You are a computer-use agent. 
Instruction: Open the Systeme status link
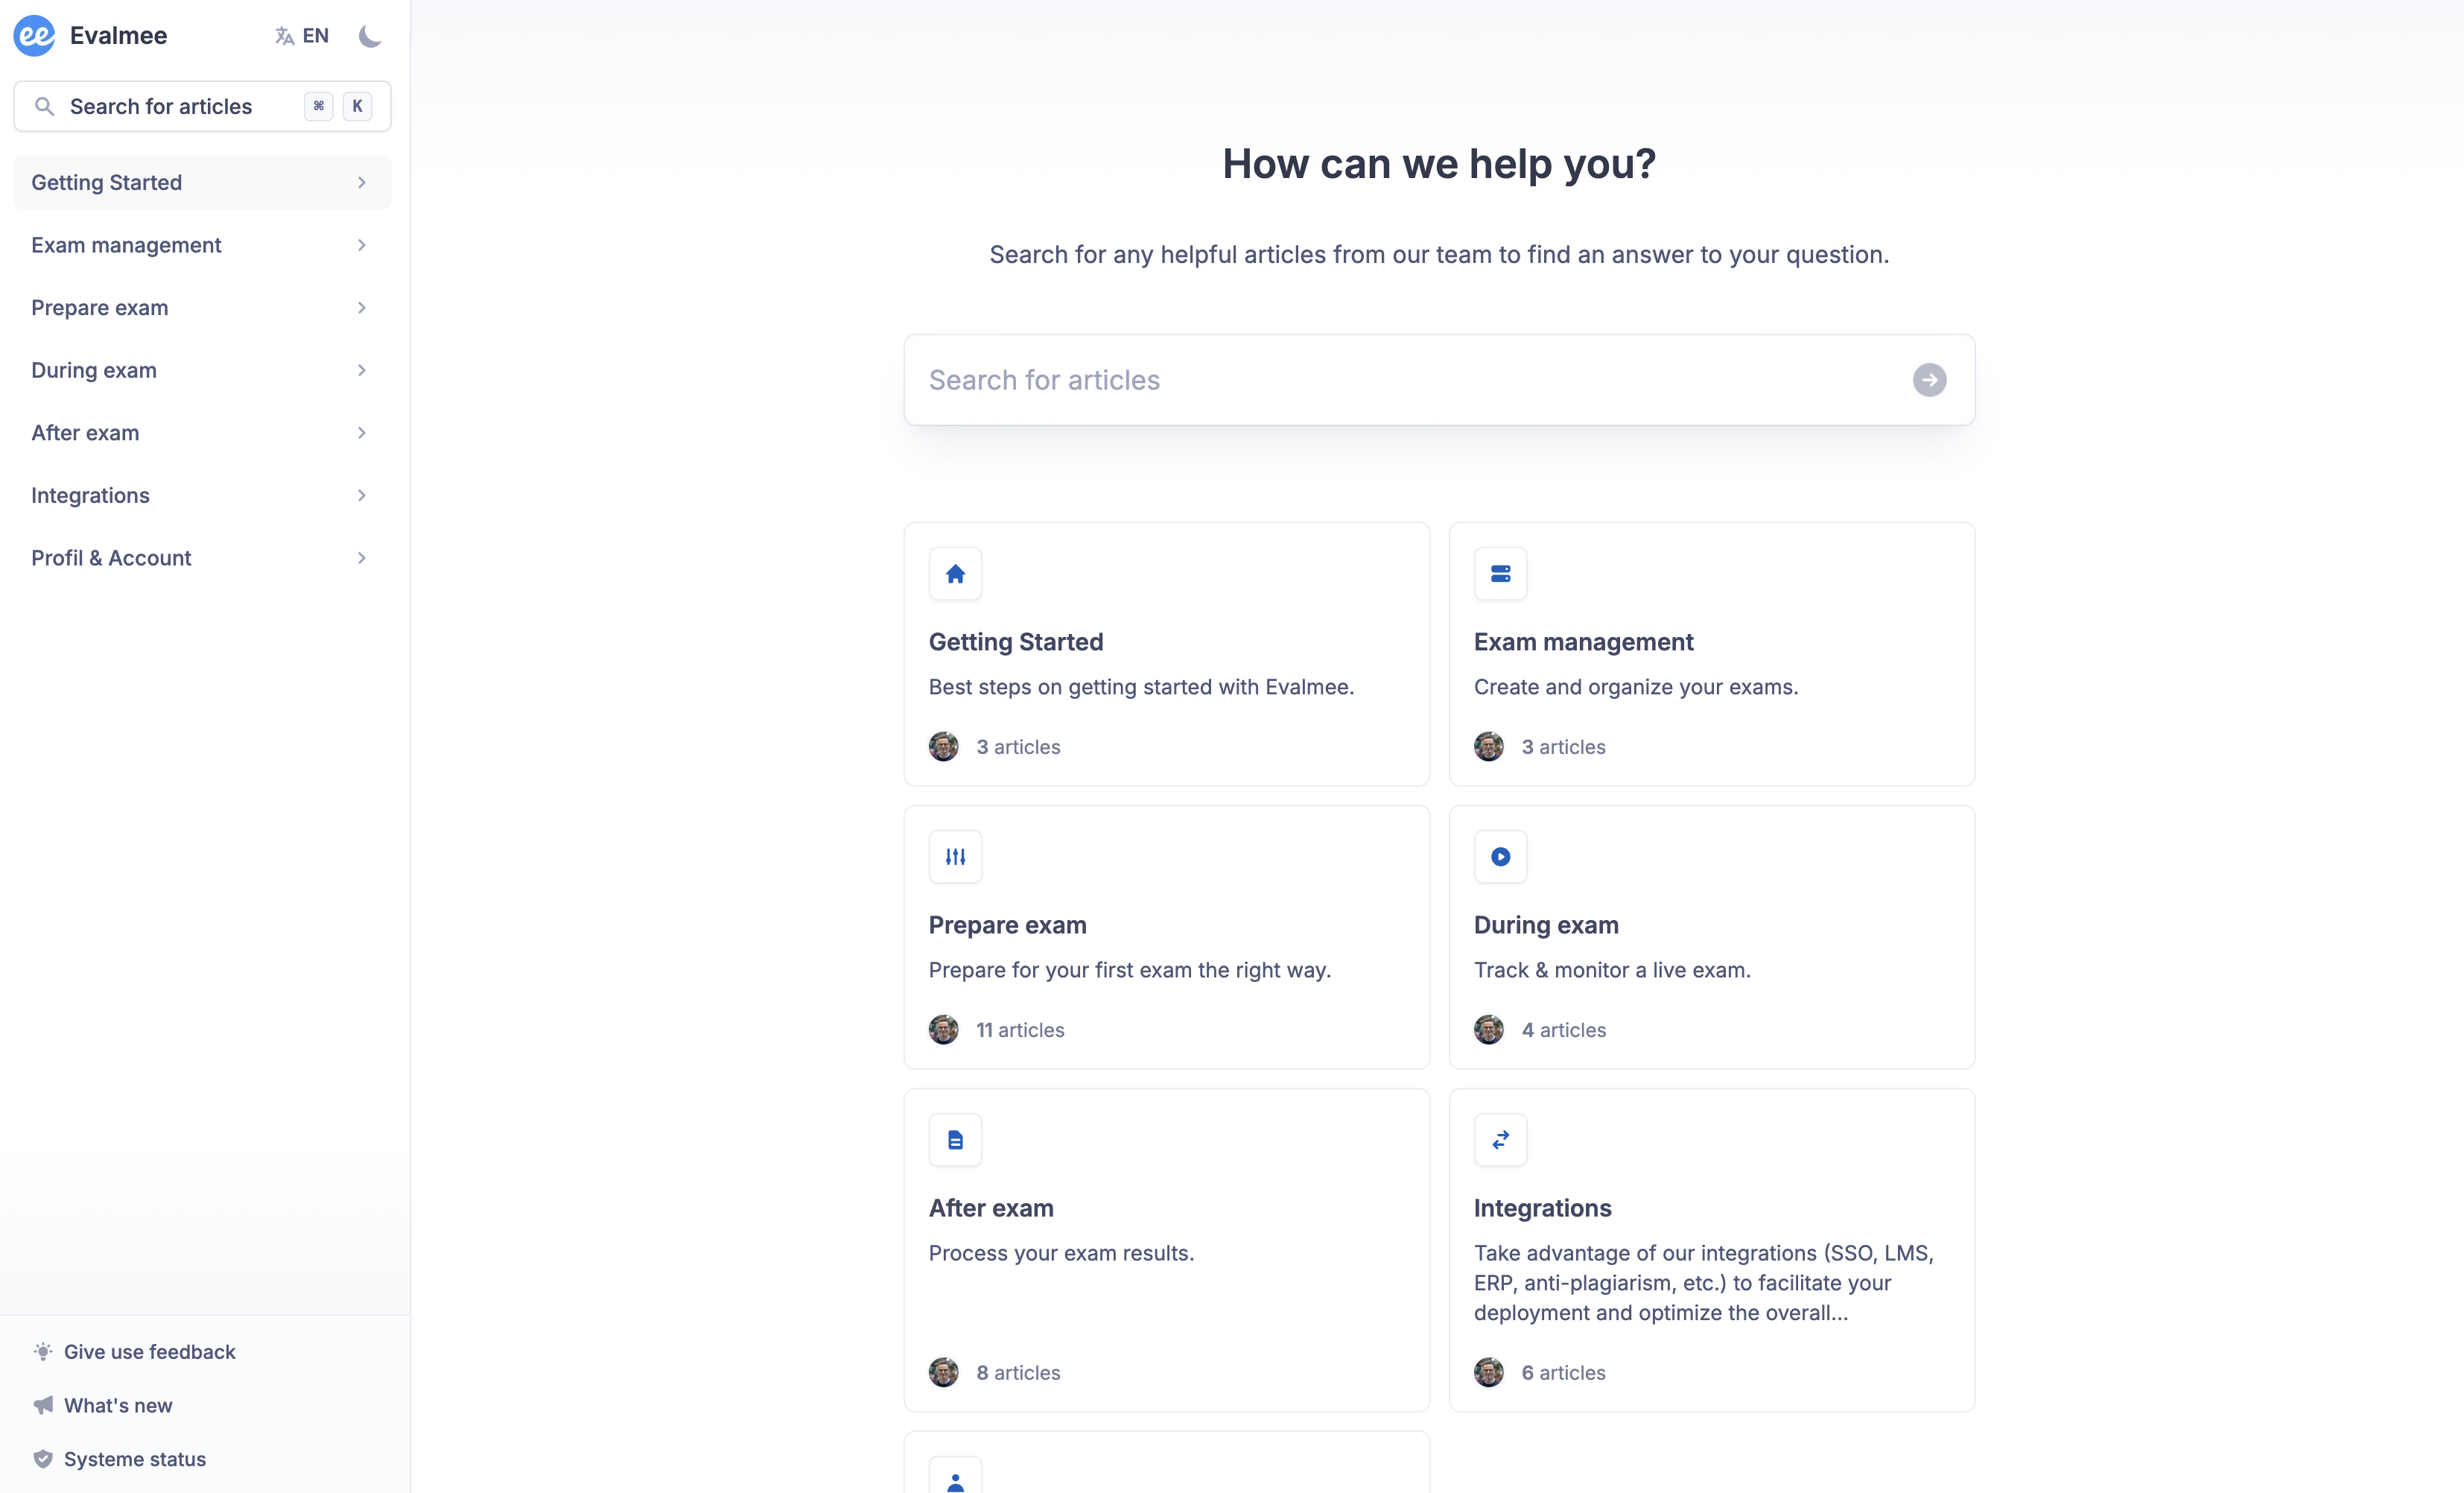tap(134, 1459)
